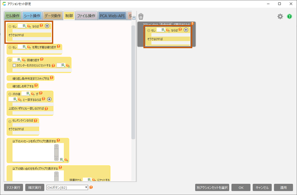
Task: Click the 別アクションセットを選択 button
Action: point(213,188)
